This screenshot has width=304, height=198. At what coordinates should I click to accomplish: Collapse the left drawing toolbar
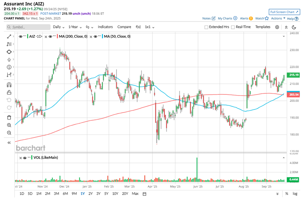point(9,143)
